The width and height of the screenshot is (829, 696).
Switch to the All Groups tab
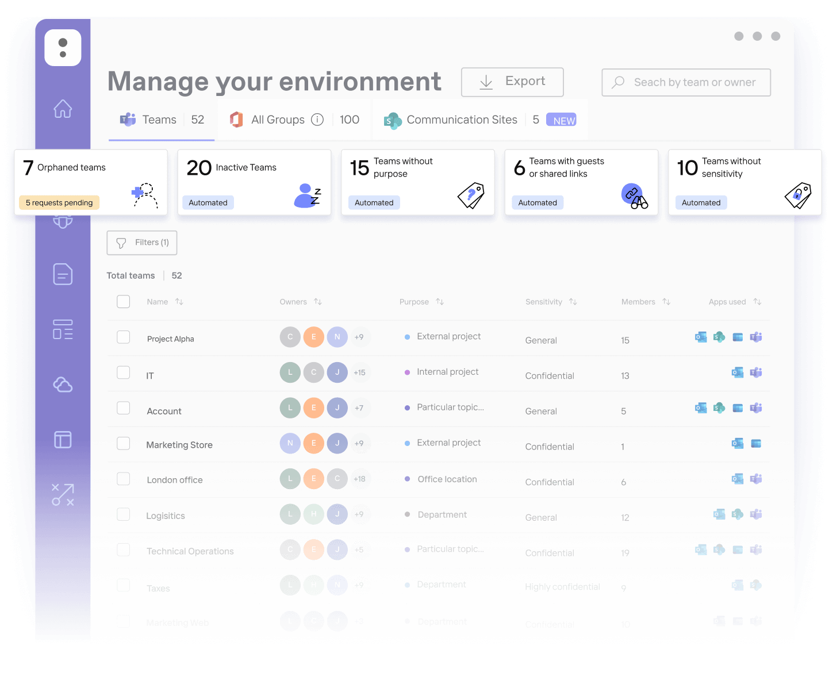click(x=294, y=120)
